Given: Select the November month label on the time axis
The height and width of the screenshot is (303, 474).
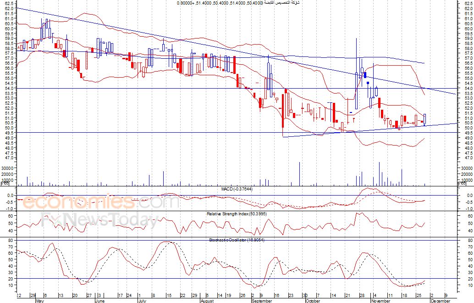Looking at the screenshot, I should click(x=380, y=301).
